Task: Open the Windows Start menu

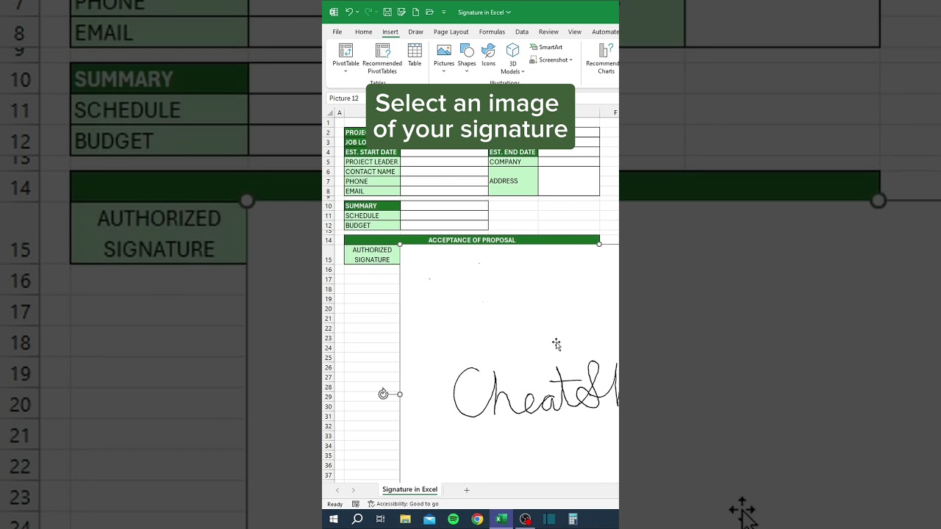Action: pyautogui.click(x=333, y=519)
